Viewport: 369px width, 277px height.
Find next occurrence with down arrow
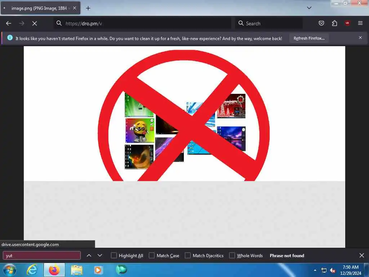click(100, 256)
